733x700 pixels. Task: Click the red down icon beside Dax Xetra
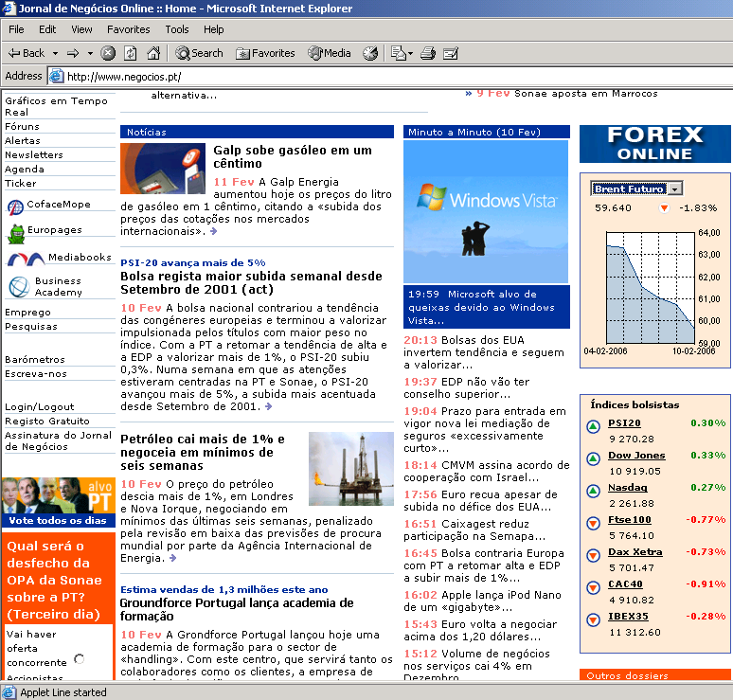tap(593, 555)
